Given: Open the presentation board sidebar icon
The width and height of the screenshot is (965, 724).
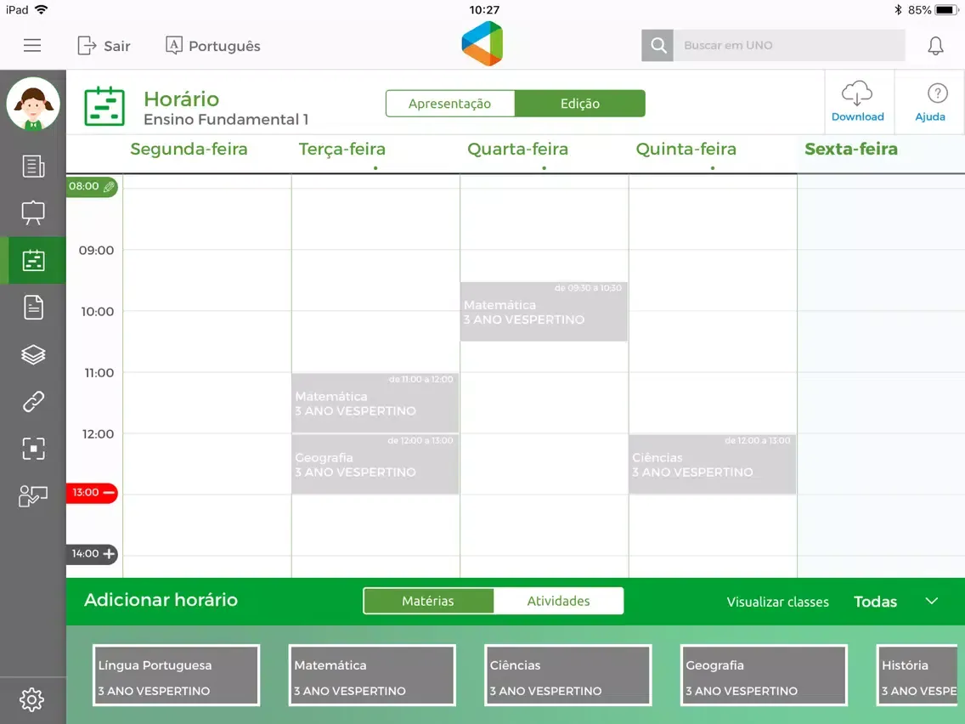Looking at the screenshot, I should 33,213.
